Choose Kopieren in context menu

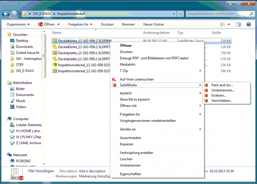point(126,144)
